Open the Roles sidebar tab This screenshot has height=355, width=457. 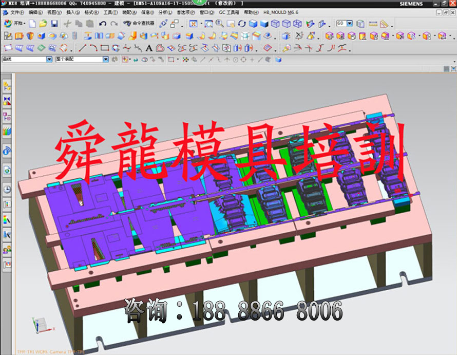click(7, 250)
